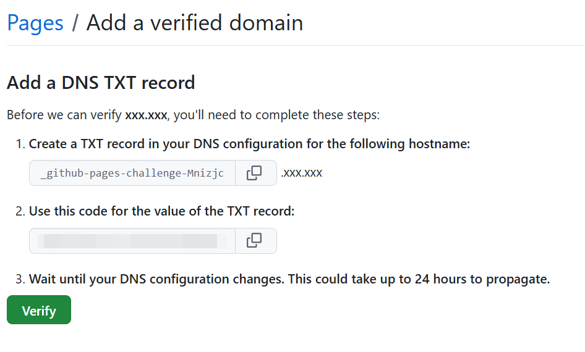Click the horizontal divider under page title
The width and height of the screenshot is (585, 352).
pos(296,46)
